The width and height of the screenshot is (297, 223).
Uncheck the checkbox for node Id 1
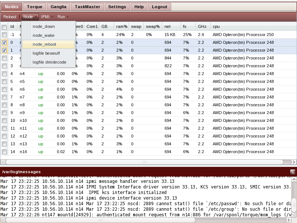4,50
